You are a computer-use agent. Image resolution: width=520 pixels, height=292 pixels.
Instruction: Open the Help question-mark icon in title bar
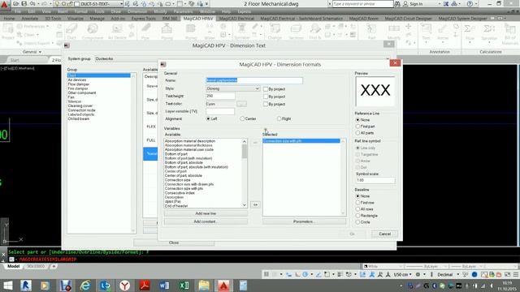[470, 4]
